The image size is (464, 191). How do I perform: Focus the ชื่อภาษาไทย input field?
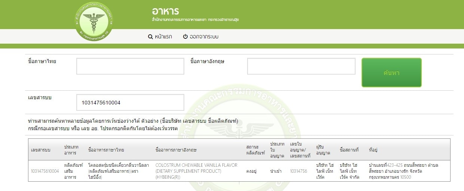tap(130, 66)
